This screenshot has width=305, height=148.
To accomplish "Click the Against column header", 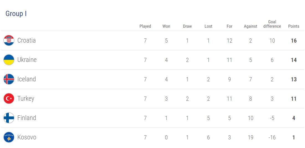I will tap(250, 26).
